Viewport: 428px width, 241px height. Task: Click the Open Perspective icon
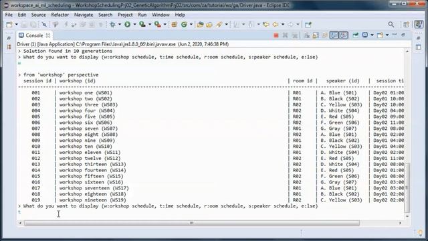[x=407, y=25]
